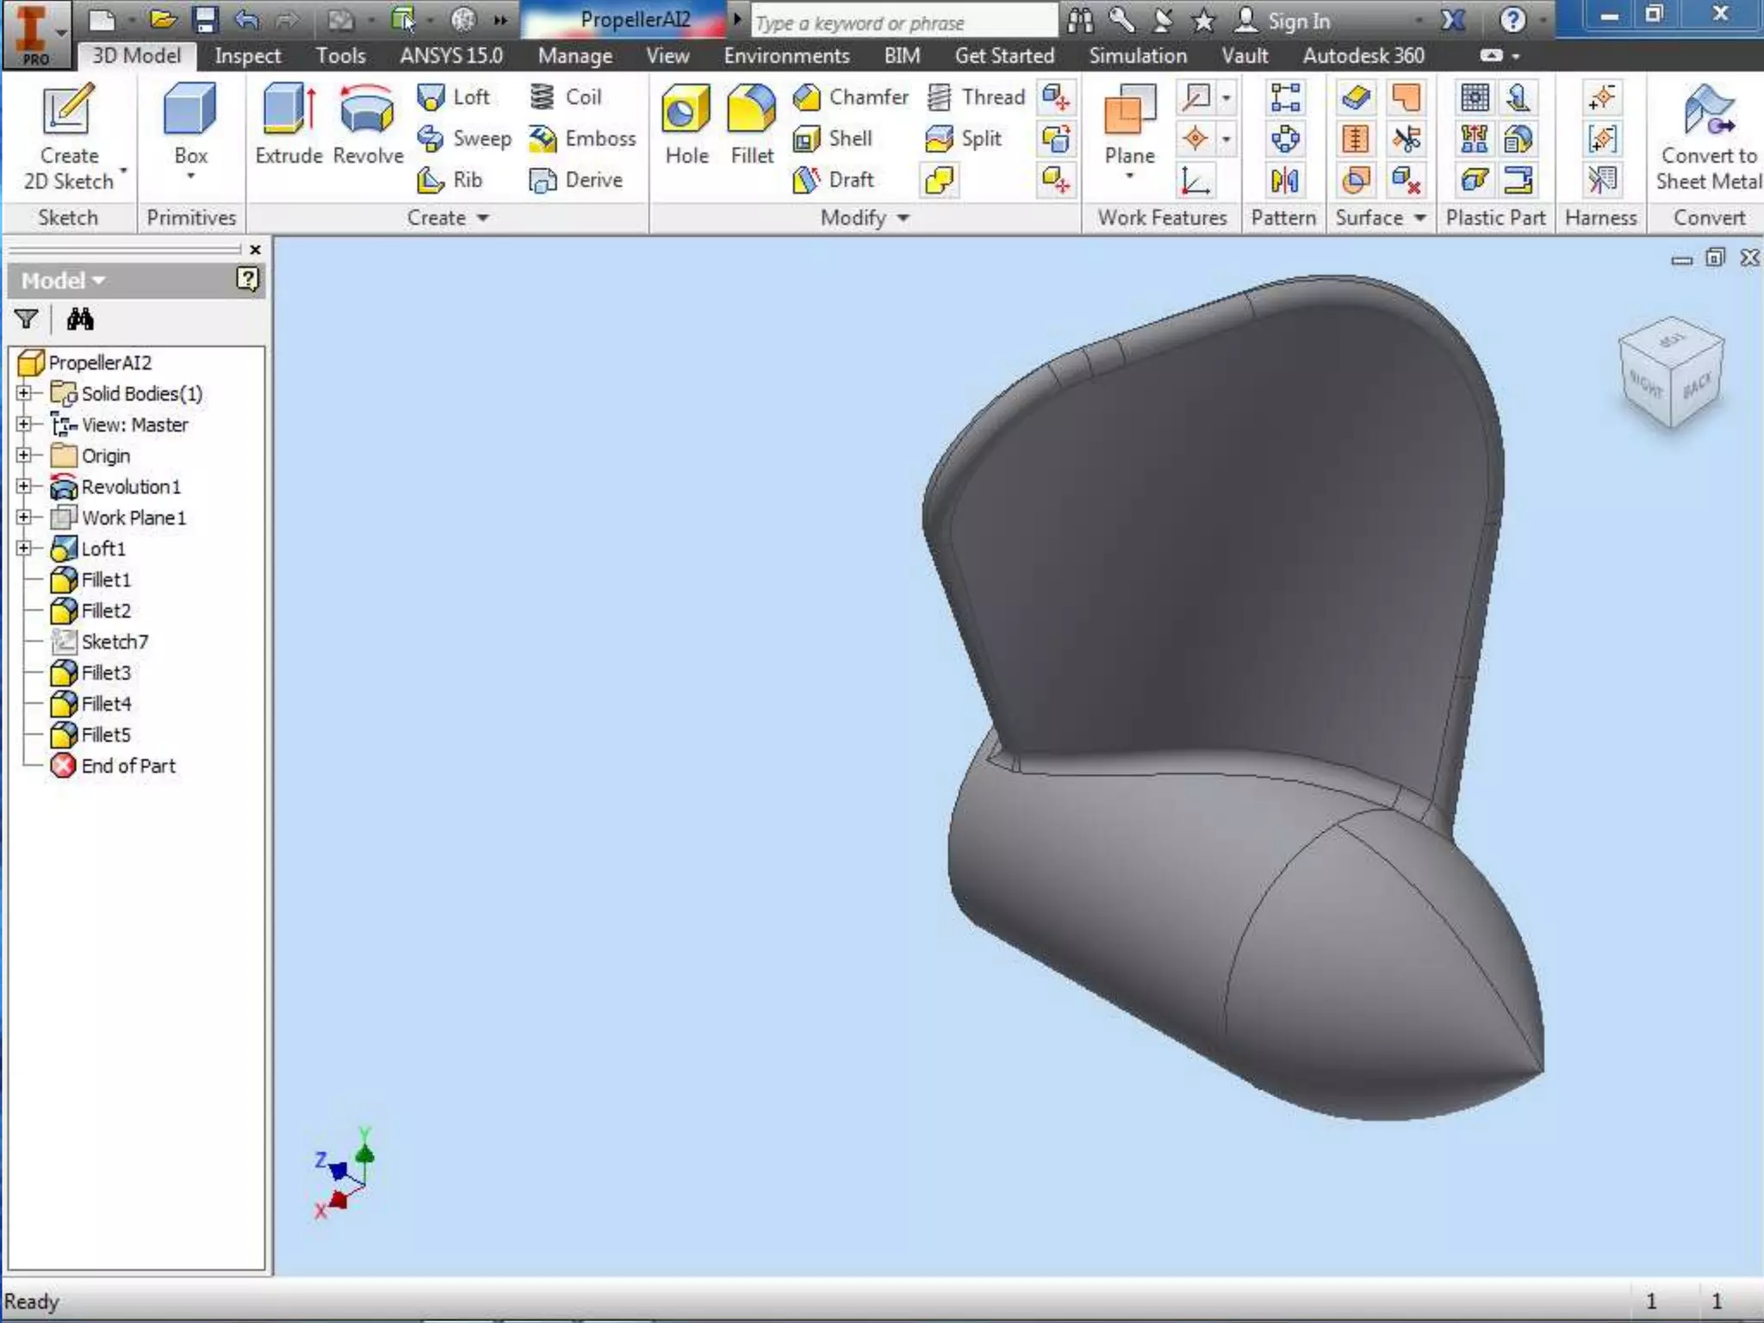The image size is (1764, 1323).
Task: Open the Plane dropdown arrow
Action: click(x=1129, y=176)
